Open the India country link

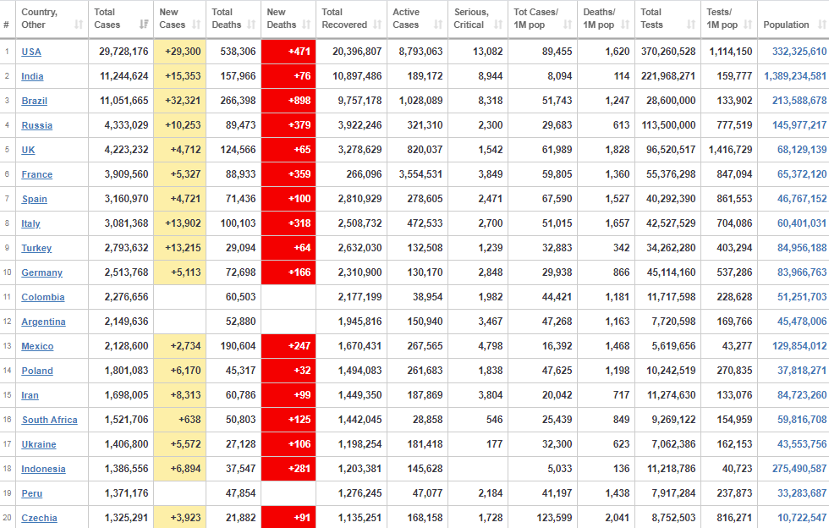pyautogui.click(x=32, y=76)
